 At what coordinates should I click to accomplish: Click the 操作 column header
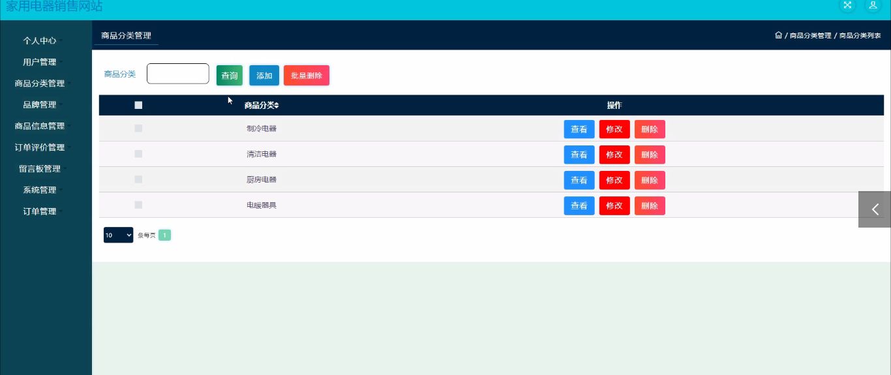point(614,106)
